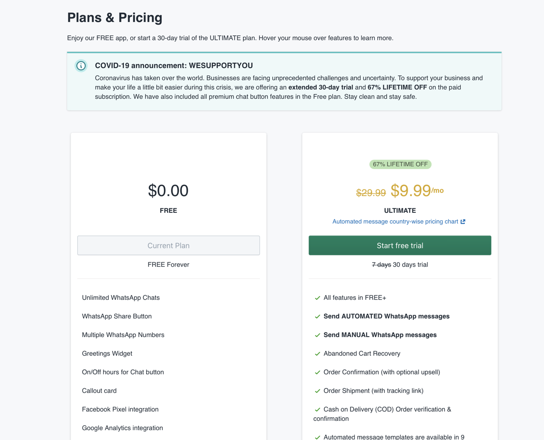Click checkmark beside Order Shipment feature
544x440 pixels.
click(x=317, y=391)
